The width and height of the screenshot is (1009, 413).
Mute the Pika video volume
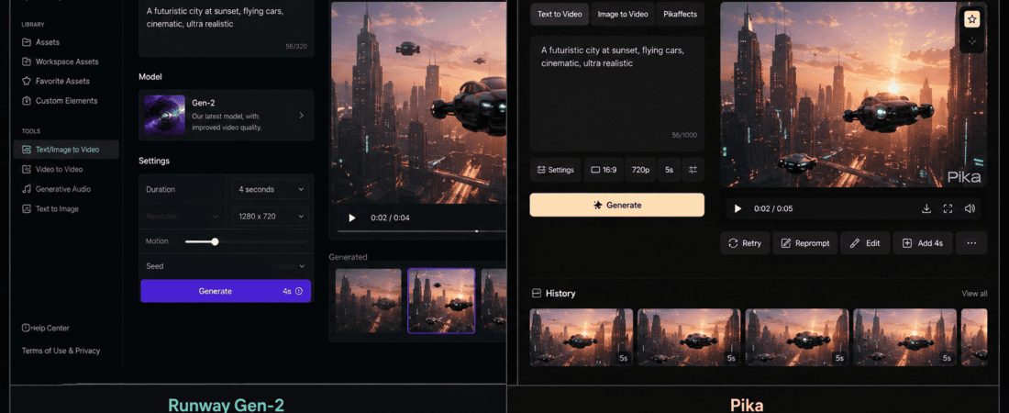click(x=970, y=208)
